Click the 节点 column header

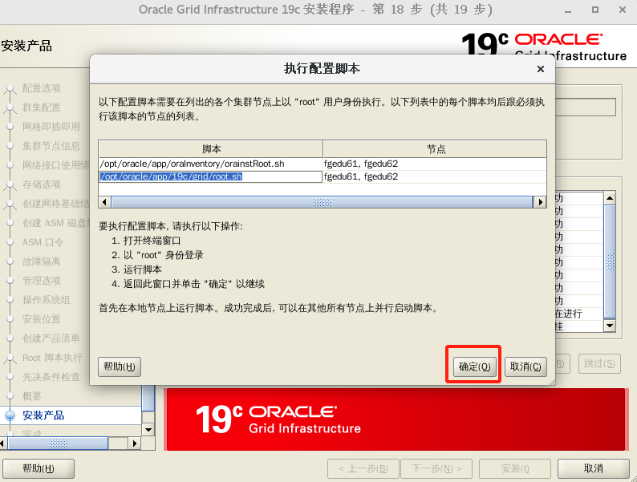pyautogui.click(x=436, y=150)
